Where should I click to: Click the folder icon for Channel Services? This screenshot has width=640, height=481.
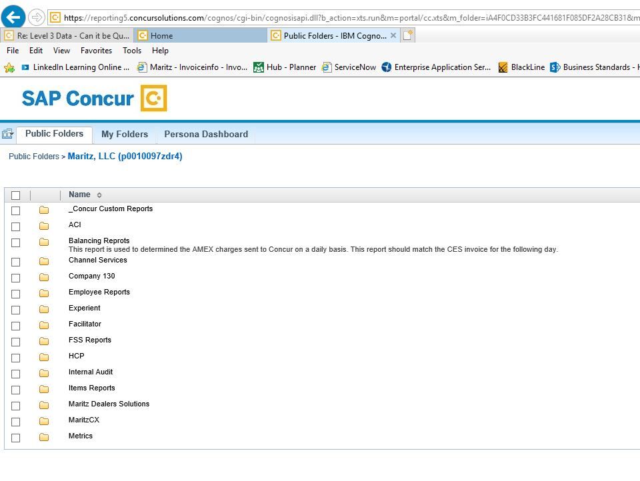click(44, 261)
